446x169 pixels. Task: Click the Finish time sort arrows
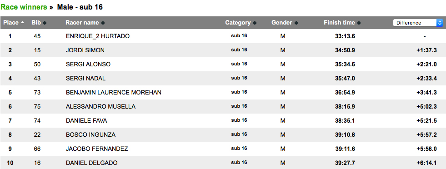coord(359,23)
